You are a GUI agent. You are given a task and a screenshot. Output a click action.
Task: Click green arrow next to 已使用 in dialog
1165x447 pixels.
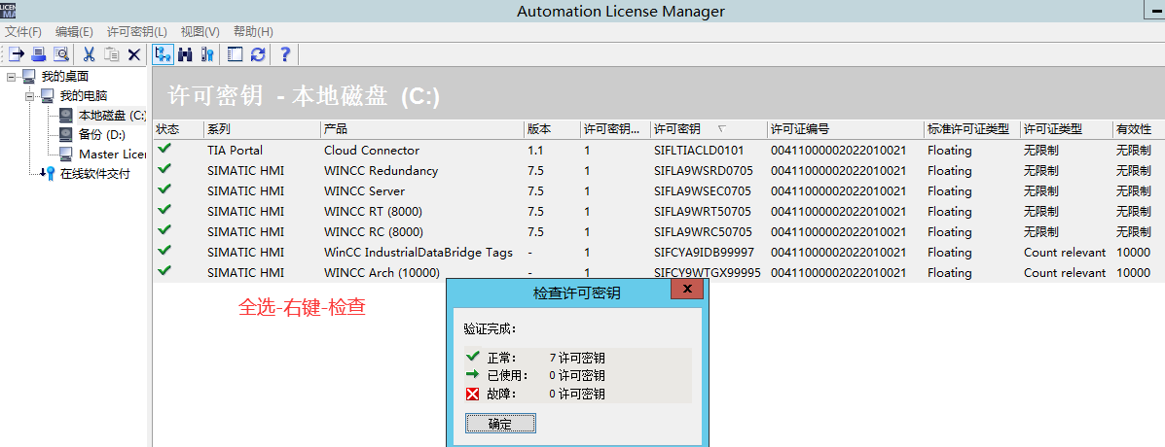pyautogui.click(x=473, y=374)
